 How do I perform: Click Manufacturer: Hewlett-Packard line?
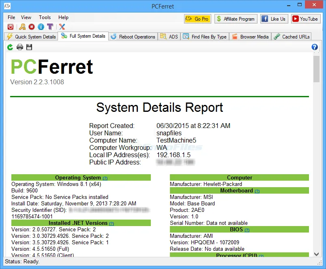coord(206,184)
